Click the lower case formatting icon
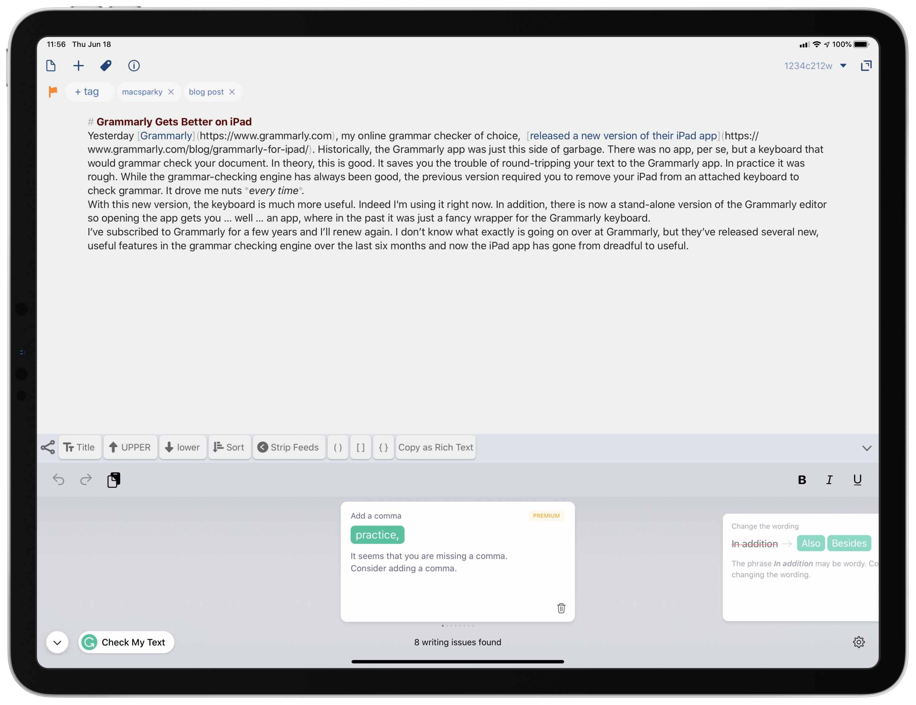The image size is (916, 705). click(181, 447)
